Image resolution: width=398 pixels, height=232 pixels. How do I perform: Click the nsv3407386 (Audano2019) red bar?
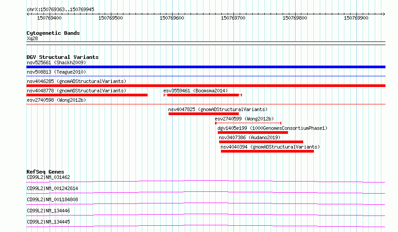tap(261, 142)
